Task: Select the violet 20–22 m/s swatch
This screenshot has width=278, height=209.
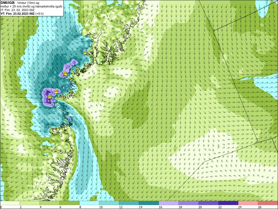Action: pyautogui.click(x=209, y=203)
